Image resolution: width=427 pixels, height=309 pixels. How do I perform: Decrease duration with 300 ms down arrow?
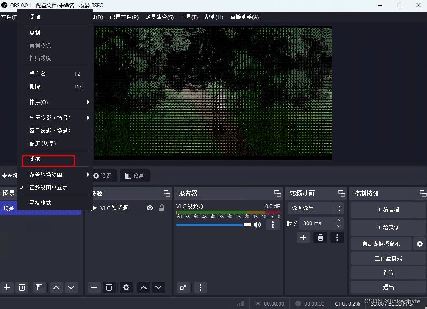click(338, 226)
